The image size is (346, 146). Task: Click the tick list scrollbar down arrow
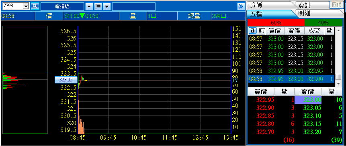(338, 84)
